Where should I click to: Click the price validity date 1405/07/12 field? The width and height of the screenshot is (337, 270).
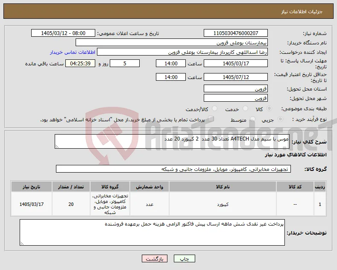(235, 77)
